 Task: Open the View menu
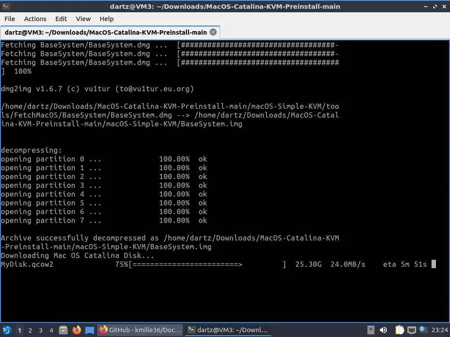[83, 19]
